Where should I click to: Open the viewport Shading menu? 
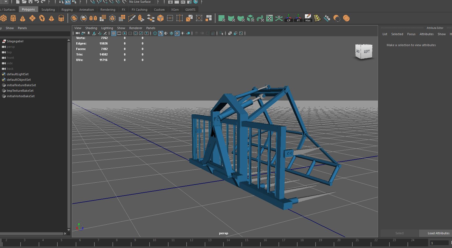coord(91,28)
